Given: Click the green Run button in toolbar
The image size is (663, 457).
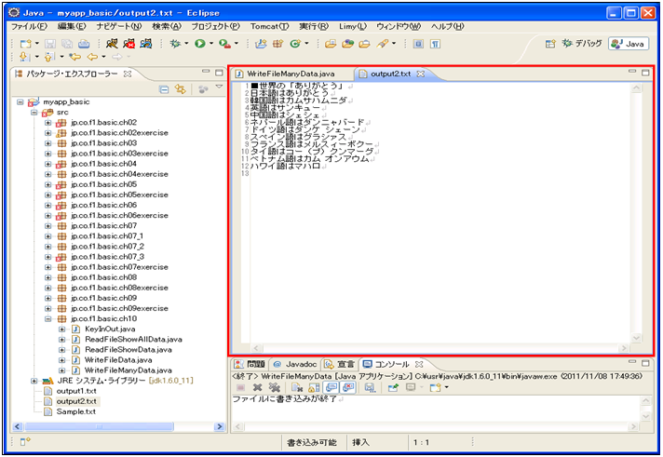Looking at the screenshot, I should 199,44.
